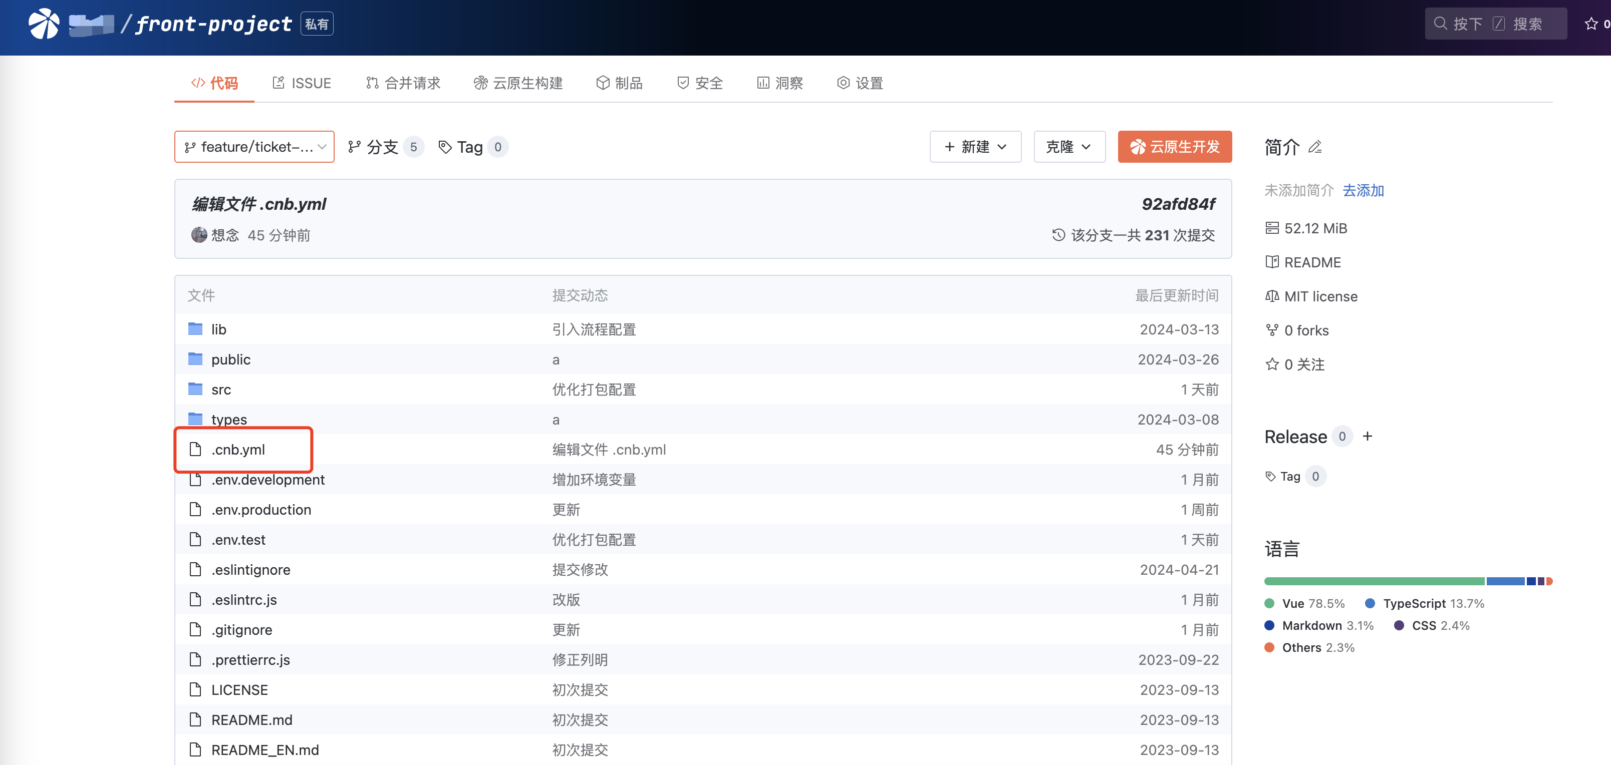
Task: Click the commit history clock icon
Action: (1058, 235)
